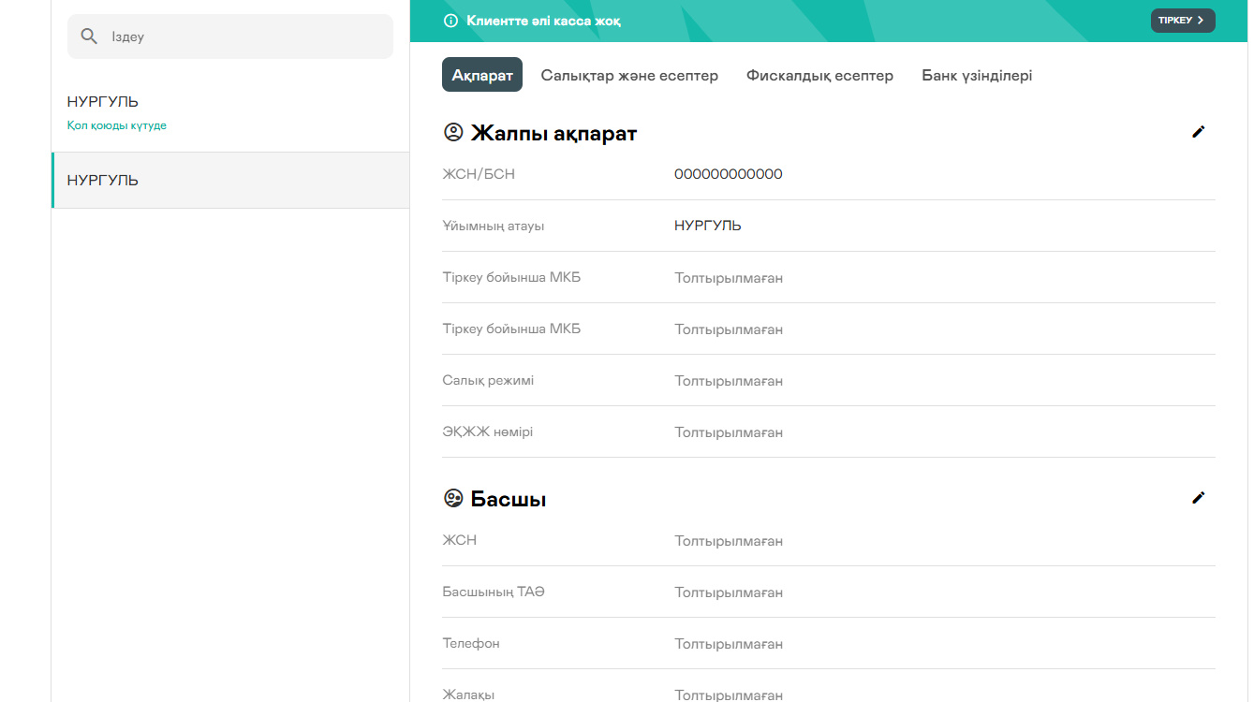Switch to Фискалдық есептер tab
The width and height of the screenshot is (1254, 702).
819,75
